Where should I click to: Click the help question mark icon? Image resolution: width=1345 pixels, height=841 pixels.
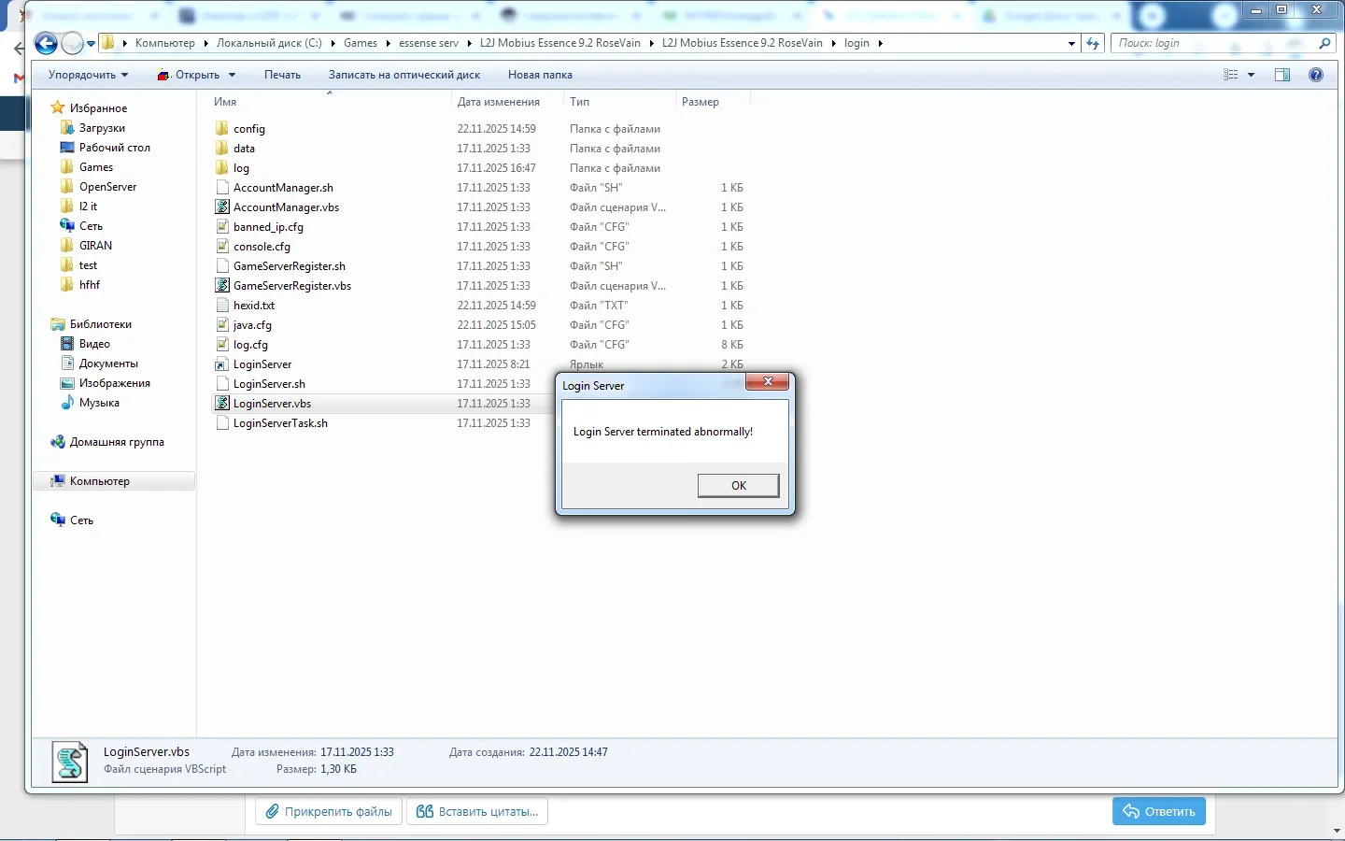point(1316,75)
